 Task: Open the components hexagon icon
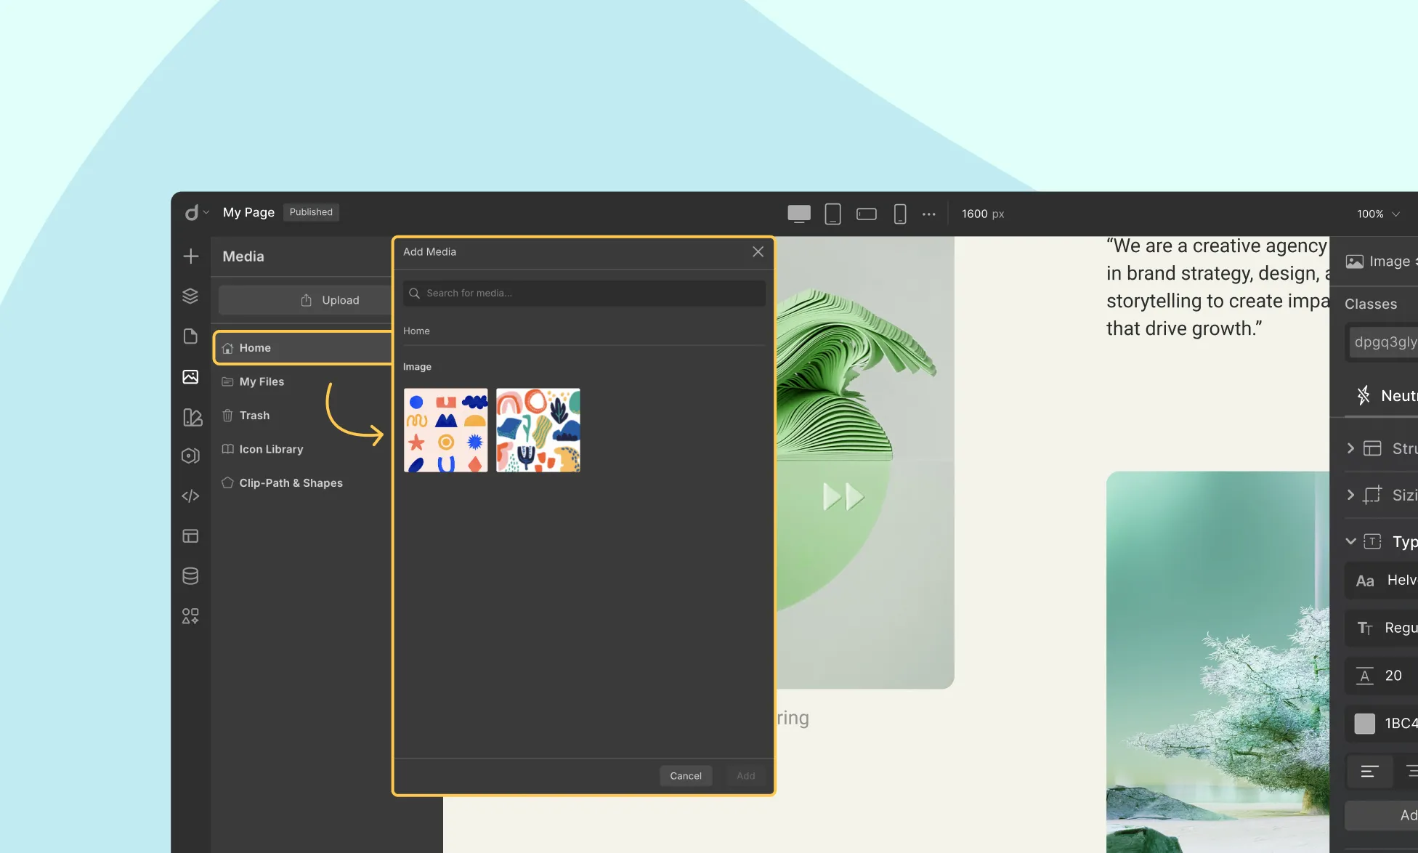point(190,456)
